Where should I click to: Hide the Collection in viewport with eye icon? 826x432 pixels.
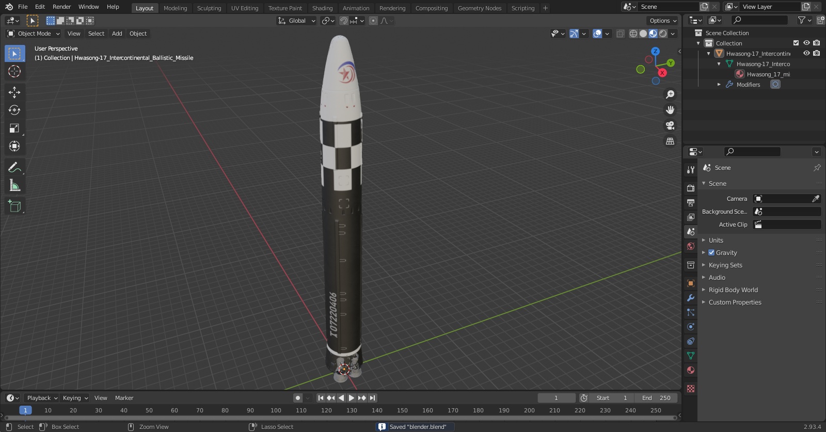click(x=806, y=43)
